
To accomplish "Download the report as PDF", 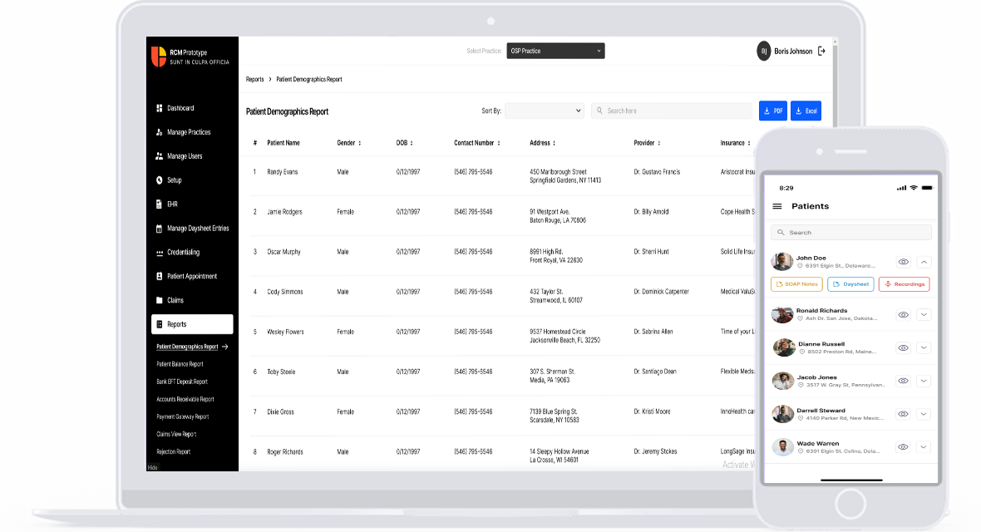I will point(772,111).
